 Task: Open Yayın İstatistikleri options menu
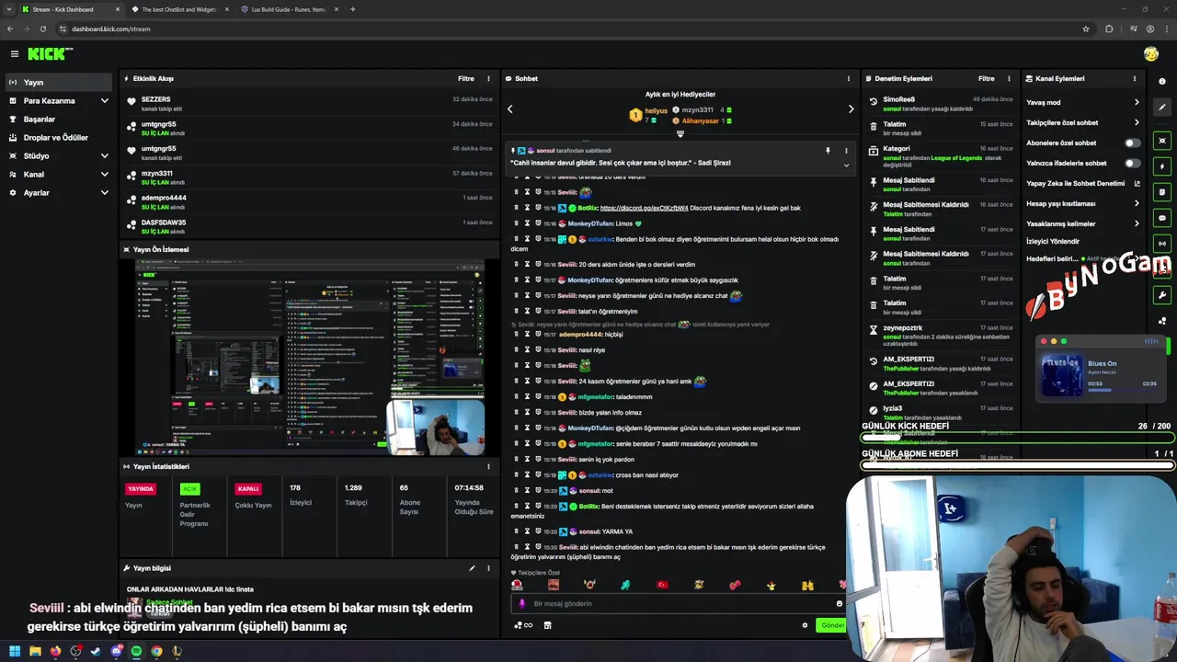488,466
